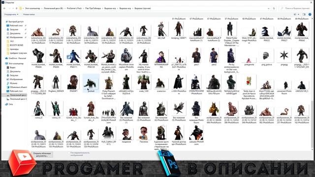The image size is (315, 177).
Task: Select the scarecrow image thumbnail
Action: 161,83
